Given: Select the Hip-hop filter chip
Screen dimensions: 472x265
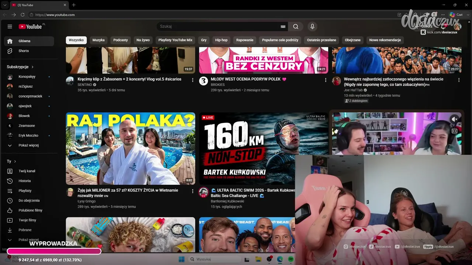Looking at the screenshot, I should tap(221, 40).
